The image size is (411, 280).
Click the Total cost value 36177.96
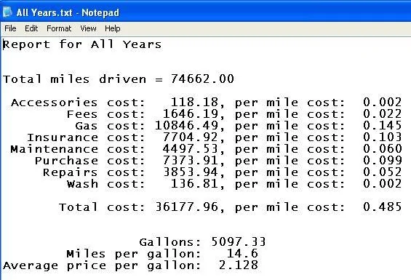point(186,207)
